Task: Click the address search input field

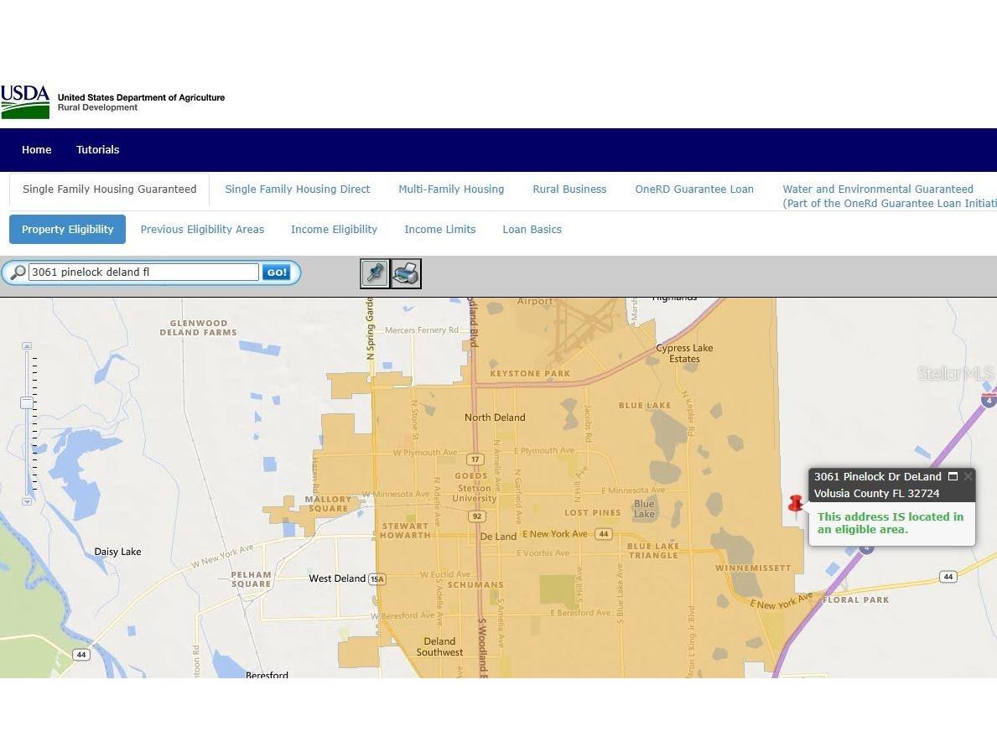Action: [x=143, y=272]
